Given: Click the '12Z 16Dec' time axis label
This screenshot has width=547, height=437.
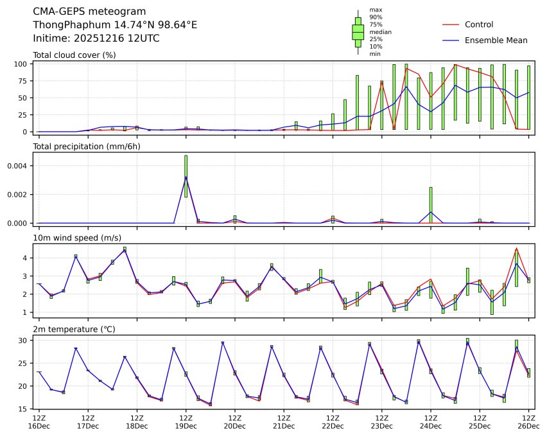Looking at the screenshot, I should [x=39, y=422].
